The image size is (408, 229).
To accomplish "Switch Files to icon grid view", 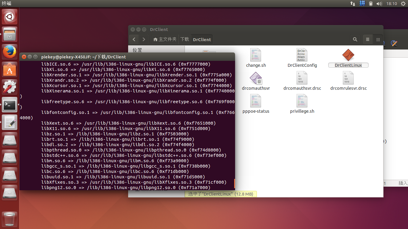I will pos(378,39).
